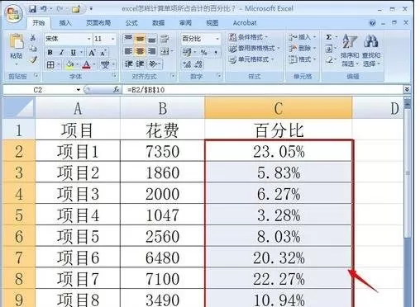Open 条件格式 conditional formatting menu
This screenshot has height=307, width=420.
tap(248, 37)
